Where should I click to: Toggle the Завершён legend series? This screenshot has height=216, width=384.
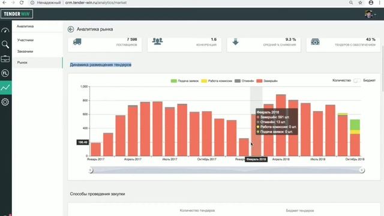(x=267, y=81)
